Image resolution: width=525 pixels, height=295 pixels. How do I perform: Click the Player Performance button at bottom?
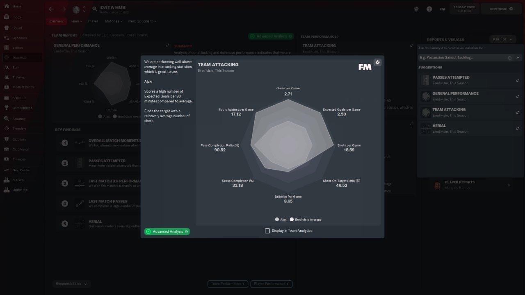click(x=271, y=284)
